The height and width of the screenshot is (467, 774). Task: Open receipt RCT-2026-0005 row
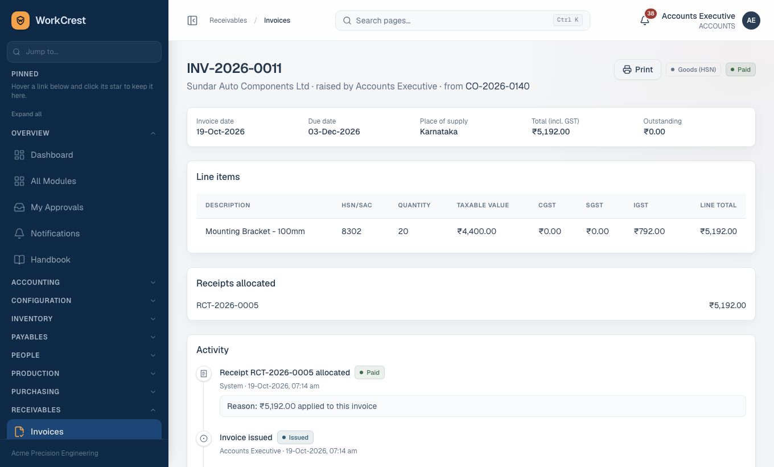click(471, 305)
